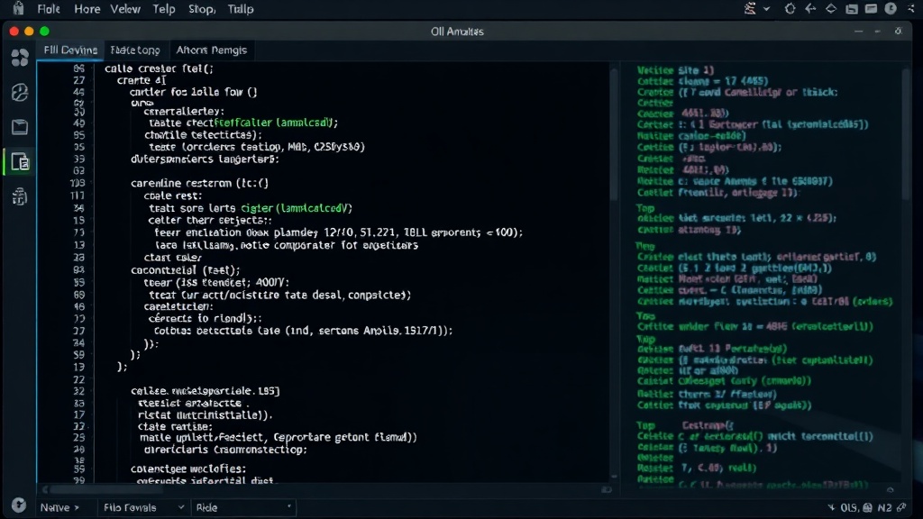This screenshot has height=519, width=923.
Task: Click the round user avatar icon
Action: coord(891,8)
